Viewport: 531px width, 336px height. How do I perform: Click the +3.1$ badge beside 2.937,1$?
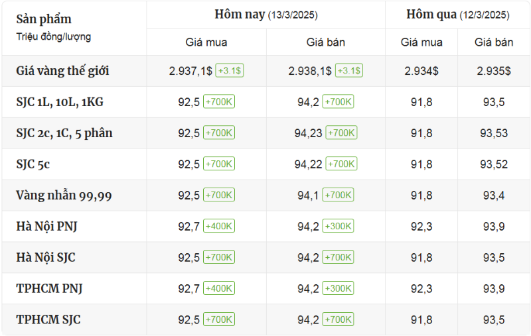[x=230, y=71]
